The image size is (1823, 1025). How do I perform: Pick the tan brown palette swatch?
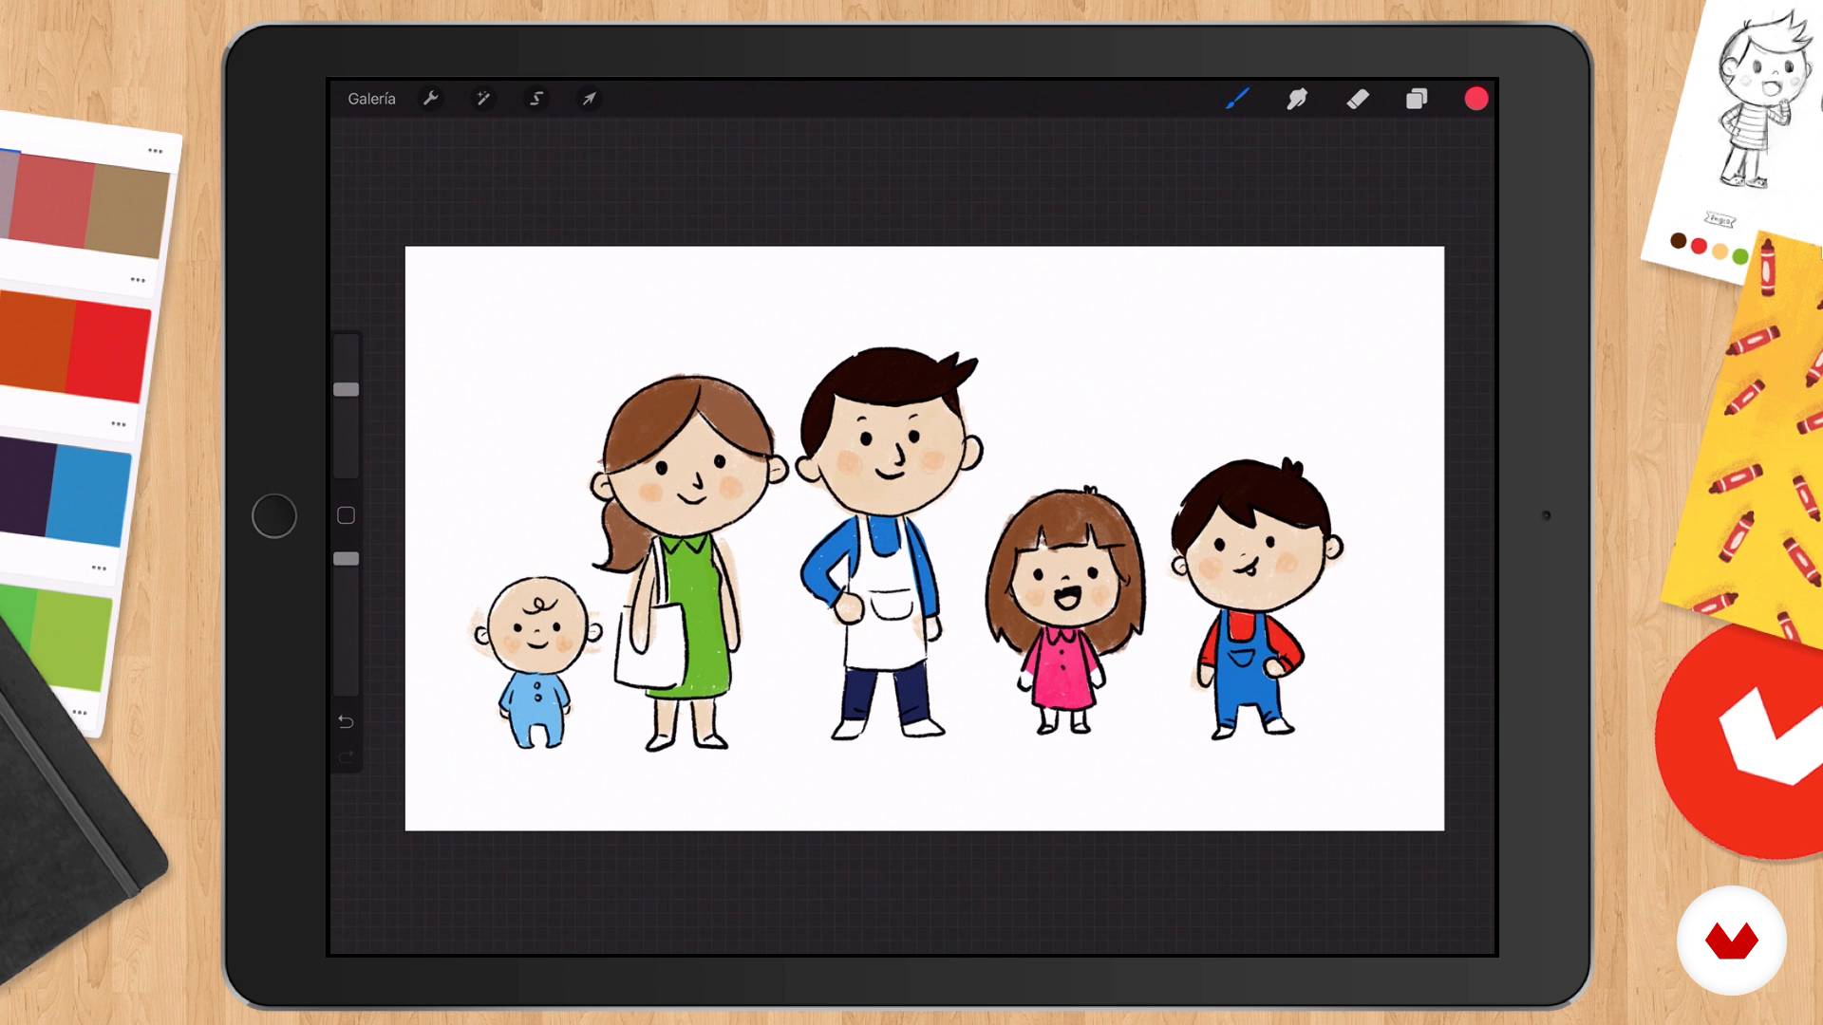point(128,211)
